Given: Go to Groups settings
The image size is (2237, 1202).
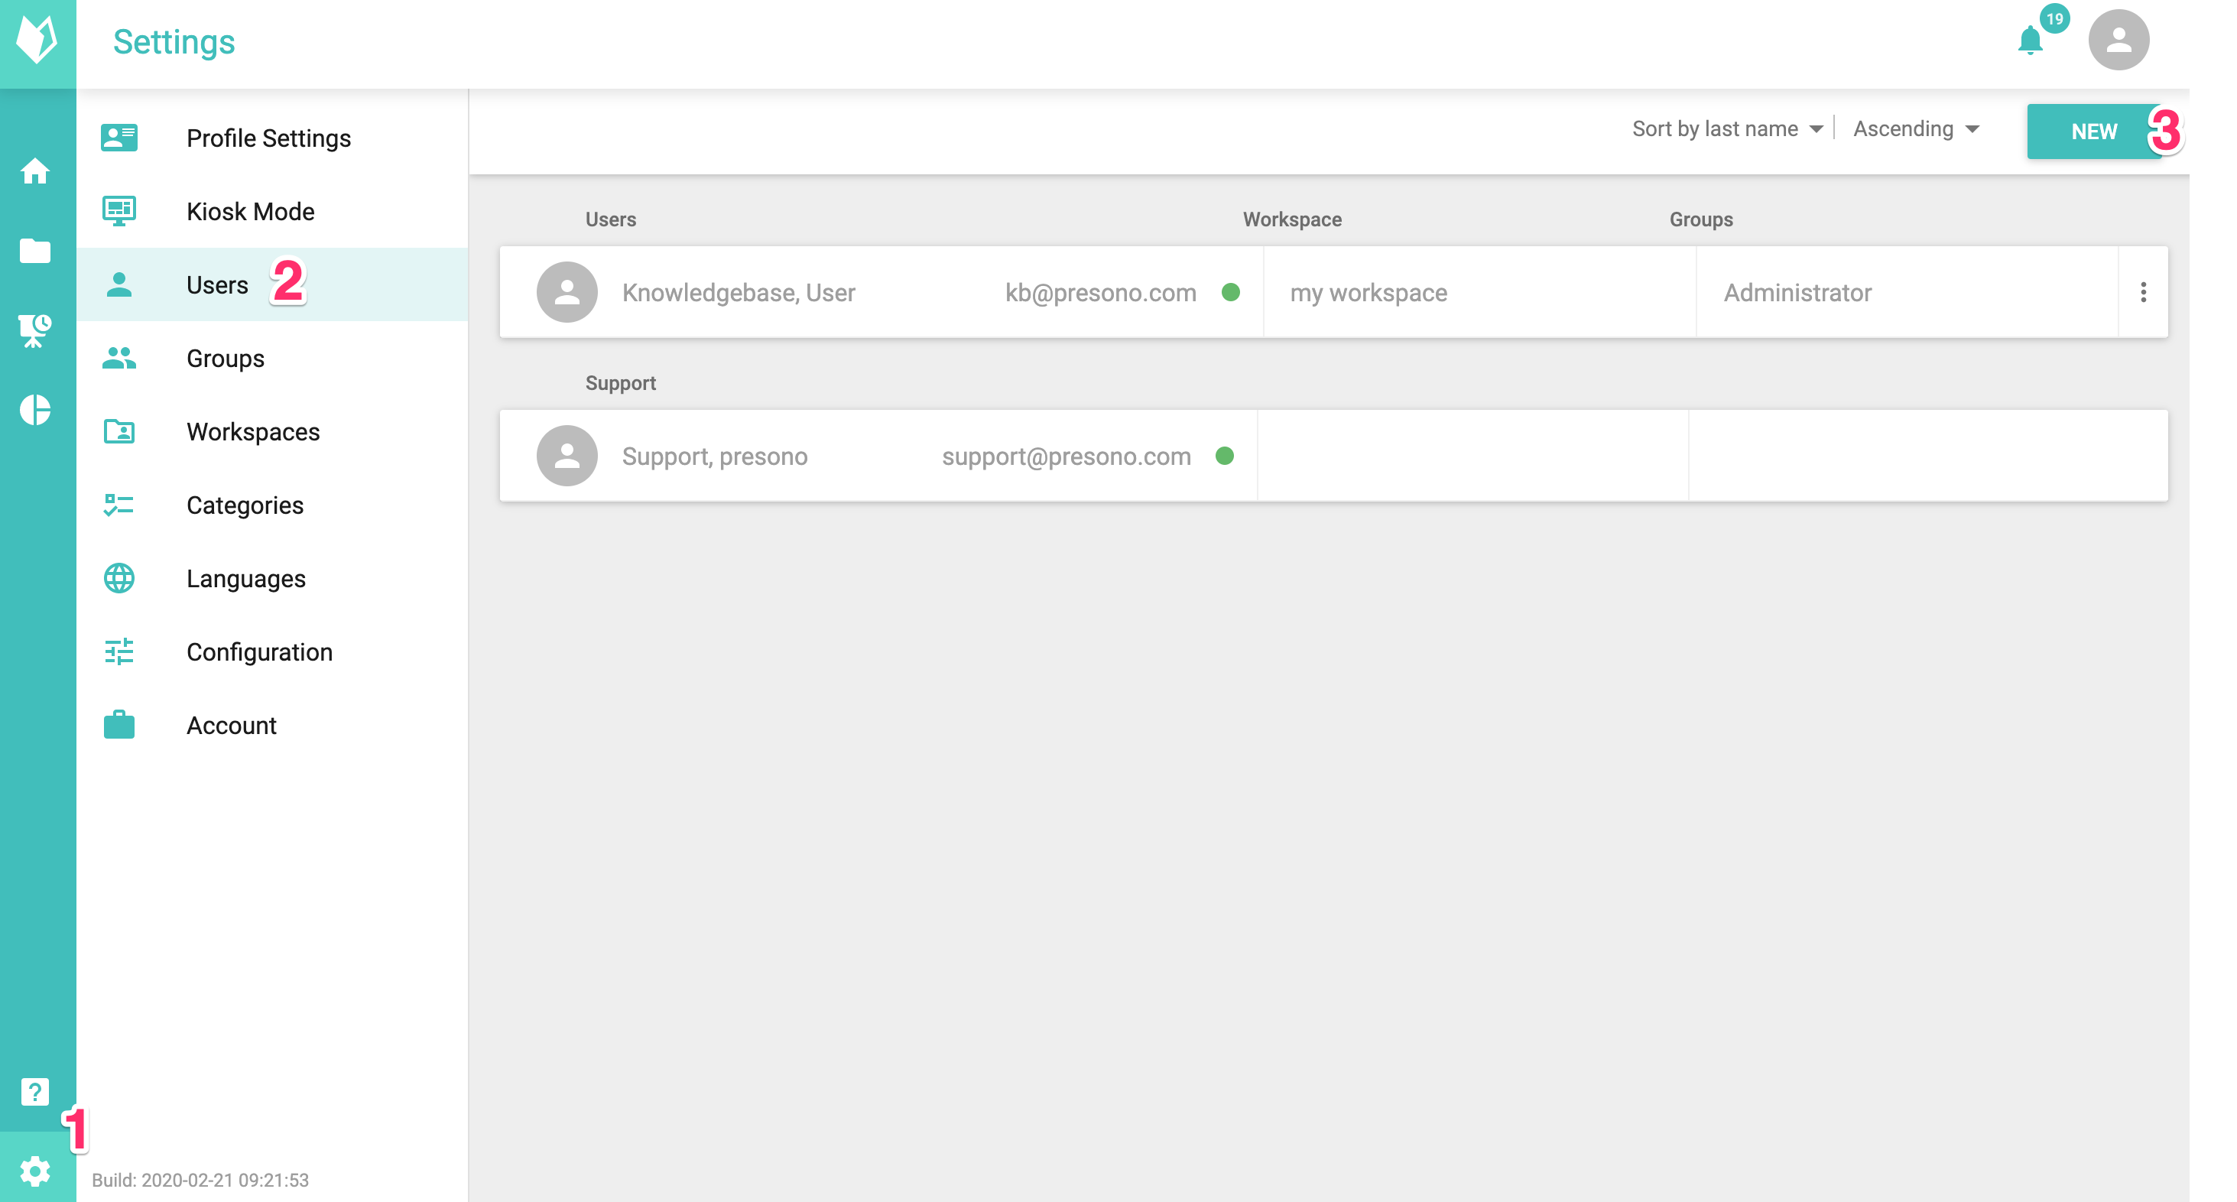Looking at the screenshot, I should (x=225, y=358).
